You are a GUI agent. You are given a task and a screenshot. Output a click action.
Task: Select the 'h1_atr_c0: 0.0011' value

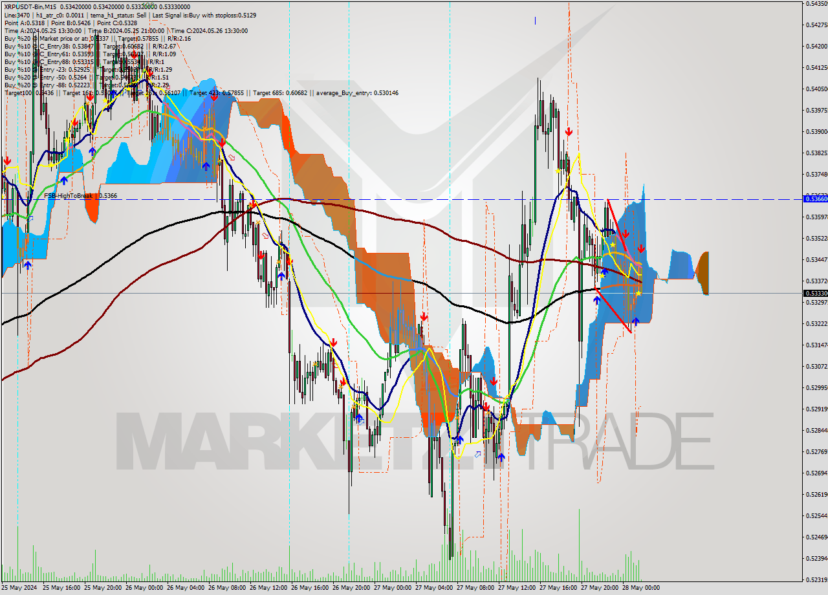(59, 14)
